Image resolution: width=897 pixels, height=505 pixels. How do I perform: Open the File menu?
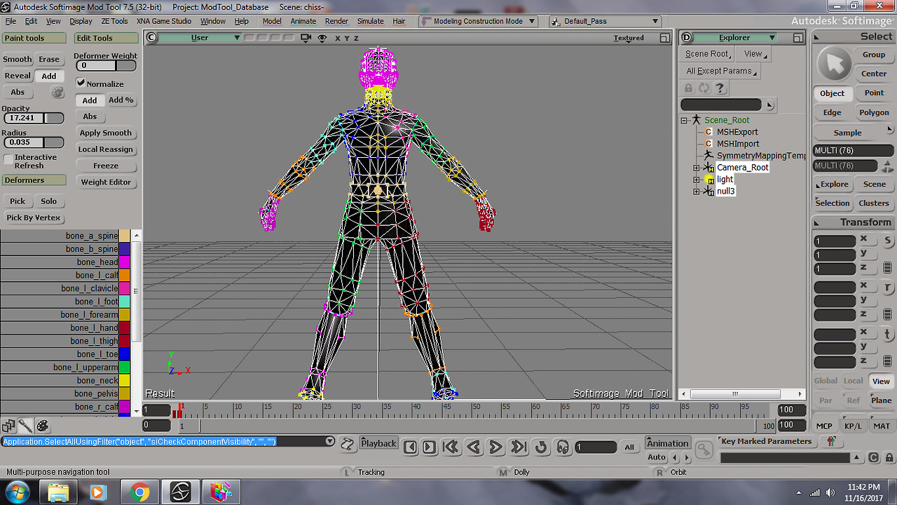click(11, 21)
